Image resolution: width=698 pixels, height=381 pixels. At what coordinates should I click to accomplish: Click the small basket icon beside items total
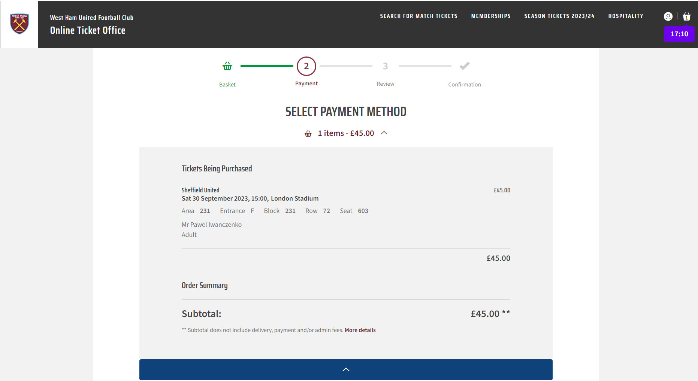tap(308, 134)
